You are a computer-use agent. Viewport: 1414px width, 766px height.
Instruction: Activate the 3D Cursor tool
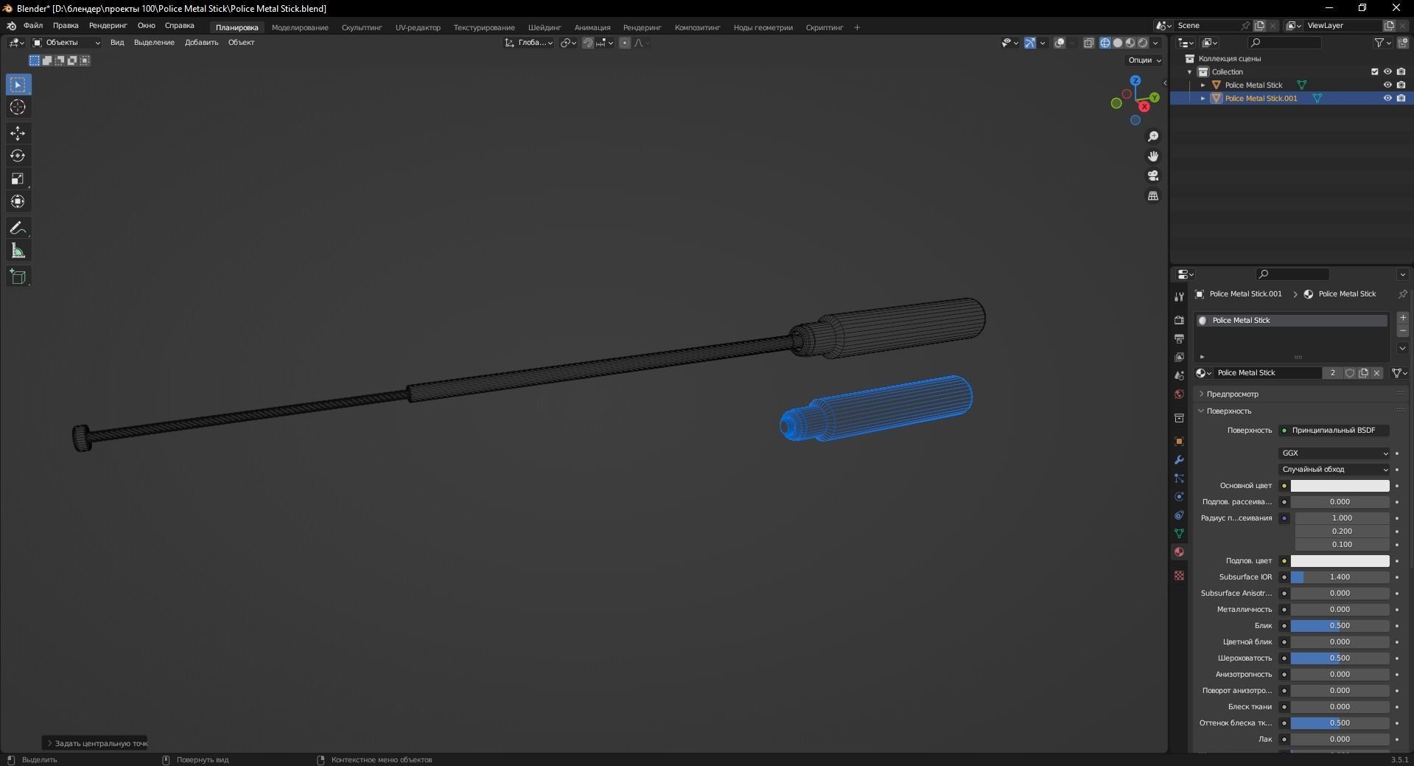(x=18, y=108)
